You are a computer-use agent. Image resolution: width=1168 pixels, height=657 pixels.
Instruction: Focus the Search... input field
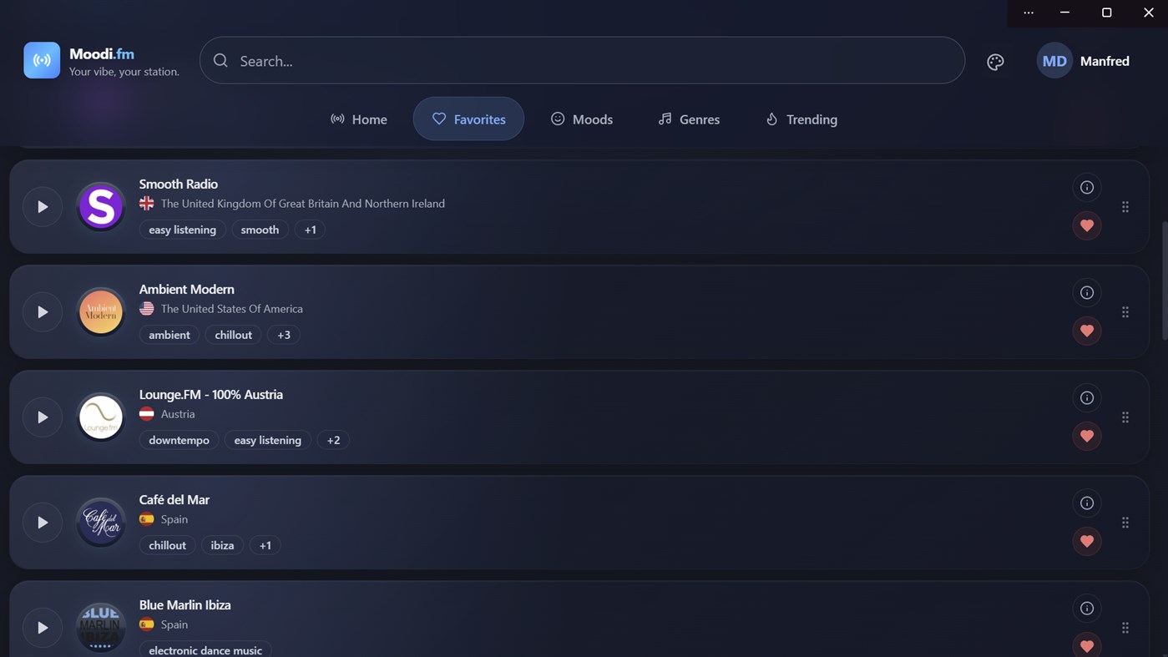[x=582, y=60]
